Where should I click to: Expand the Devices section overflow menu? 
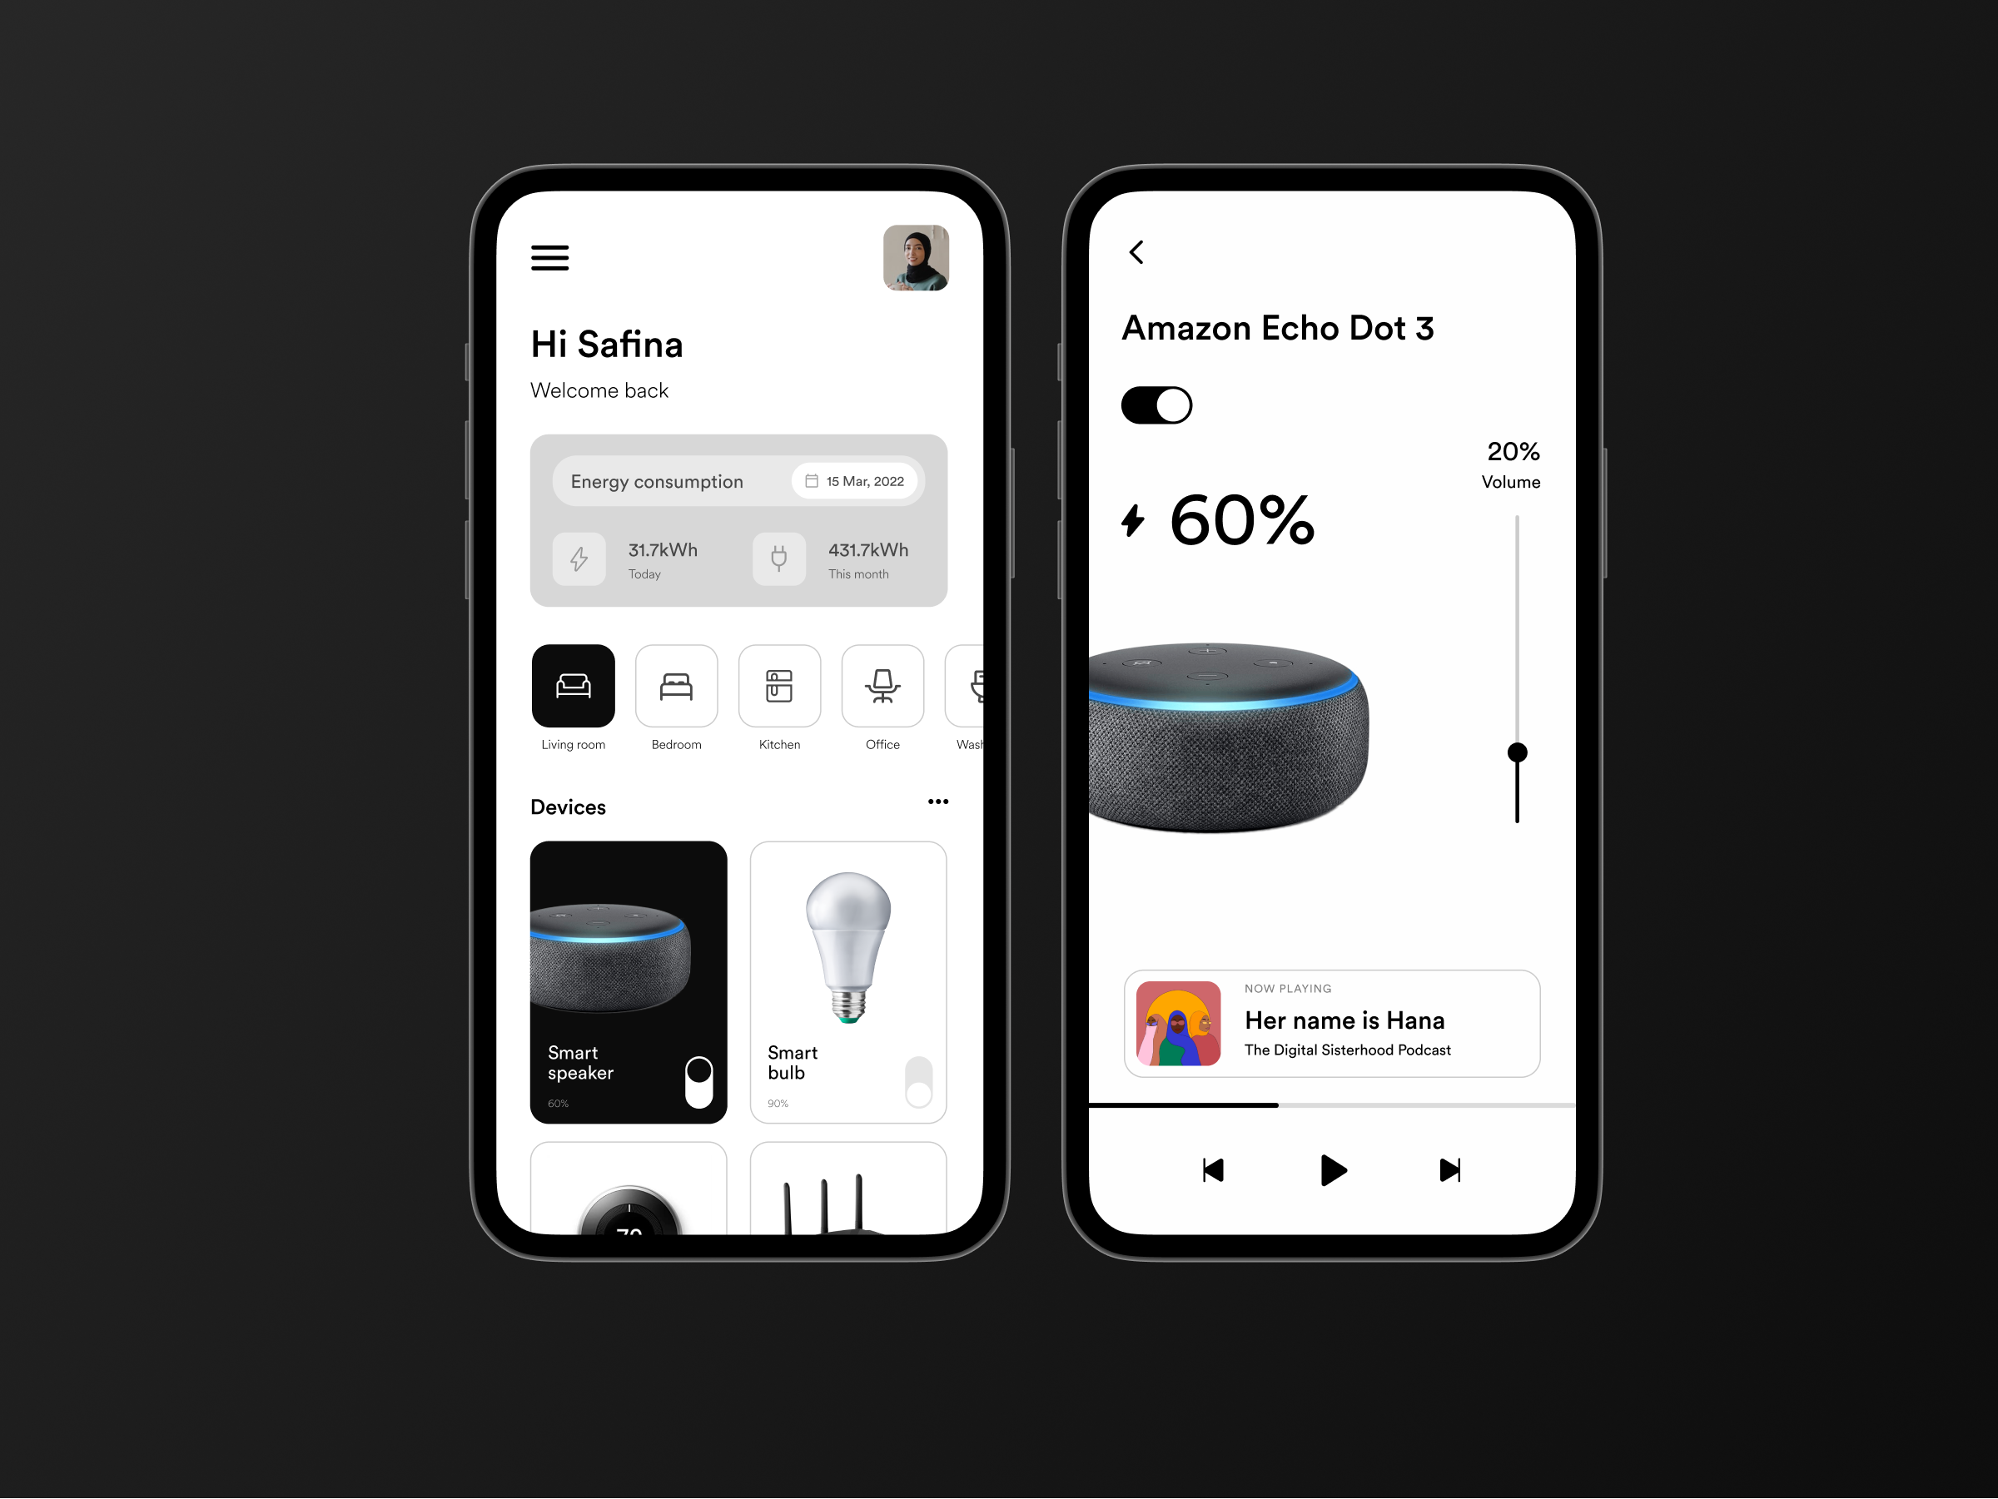(x=938, y=807)
